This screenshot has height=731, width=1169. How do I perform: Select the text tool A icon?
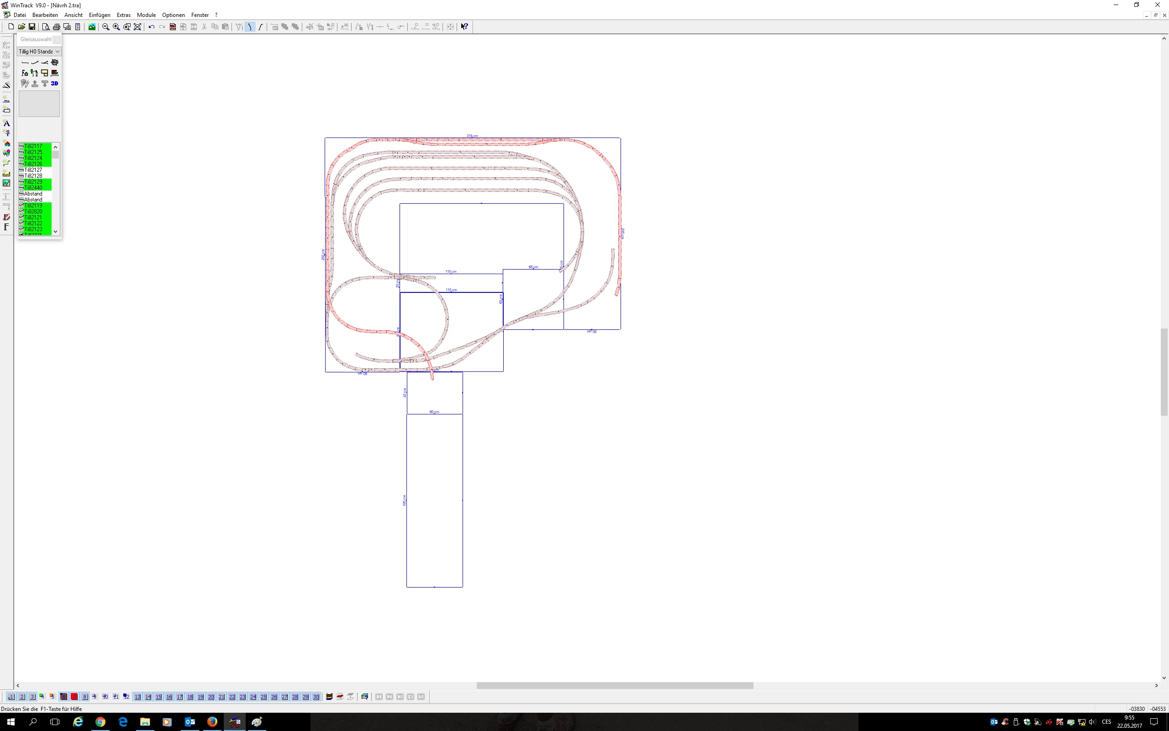(x=7, y=123)
